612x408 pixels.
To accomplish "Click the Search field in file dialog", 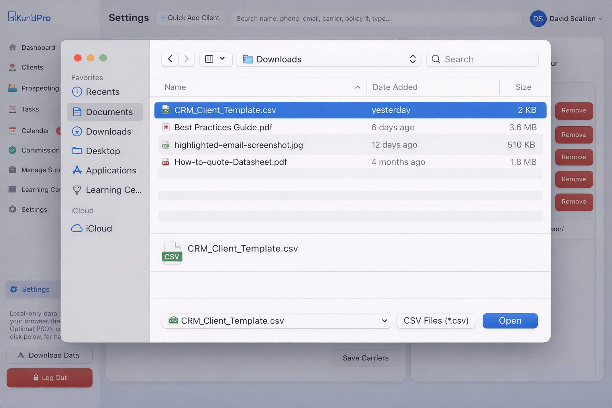I will coord(482,59).
